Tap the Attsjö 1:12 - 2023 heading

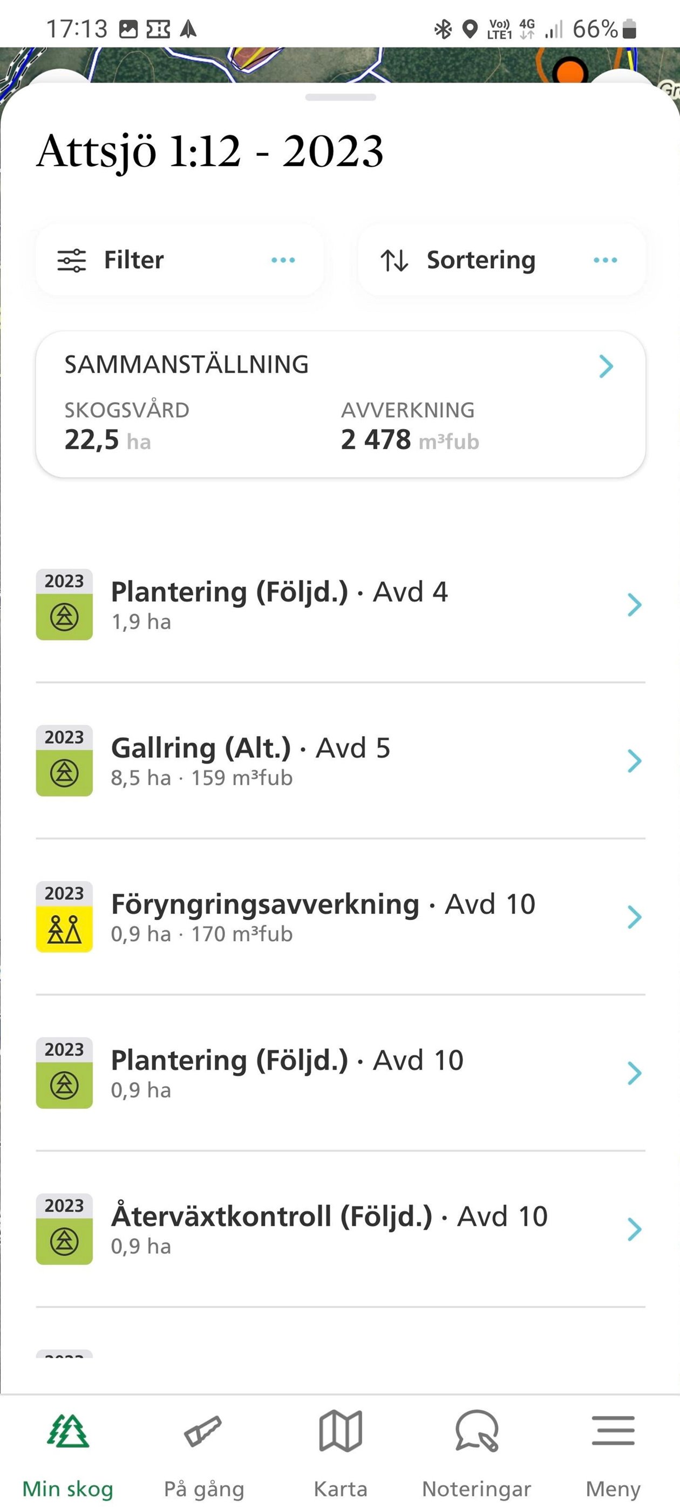click(209, 151)
